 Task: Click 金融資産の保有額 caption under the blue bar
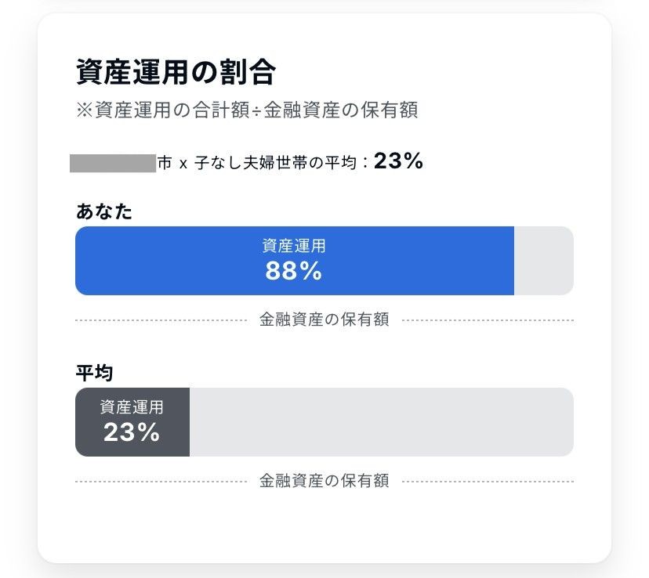[324, 320]
